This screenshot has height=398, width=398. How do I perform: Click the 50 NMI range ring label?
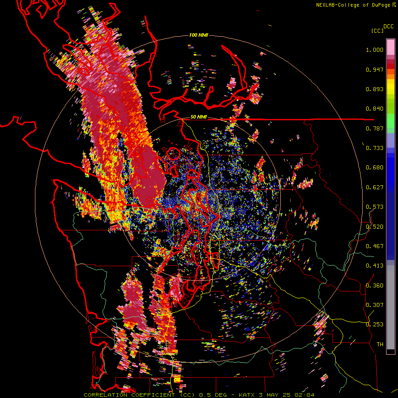coord(199,117)
